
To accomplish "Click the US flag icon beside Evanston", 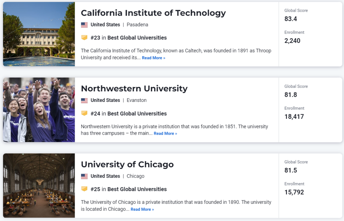I will coord(84,100).
